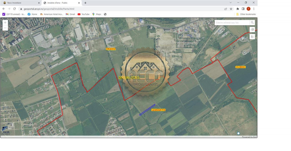Screen dimensions: 291x151
Task: Click the SANMARTIN map label
Action: coord(158,110)
